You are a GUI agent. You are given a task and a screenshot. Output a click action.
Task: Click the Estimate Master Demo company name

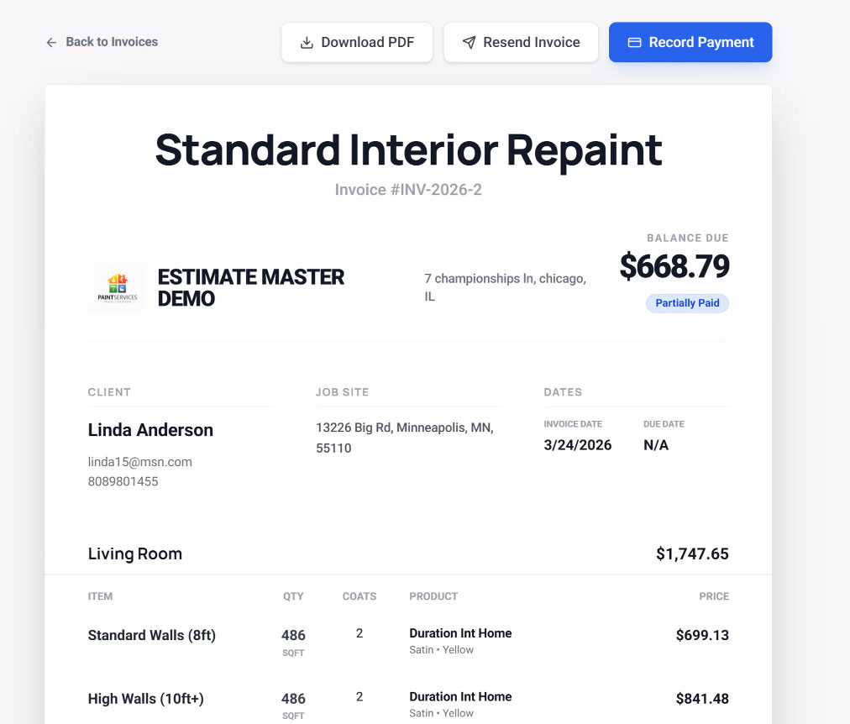(251, 288)
